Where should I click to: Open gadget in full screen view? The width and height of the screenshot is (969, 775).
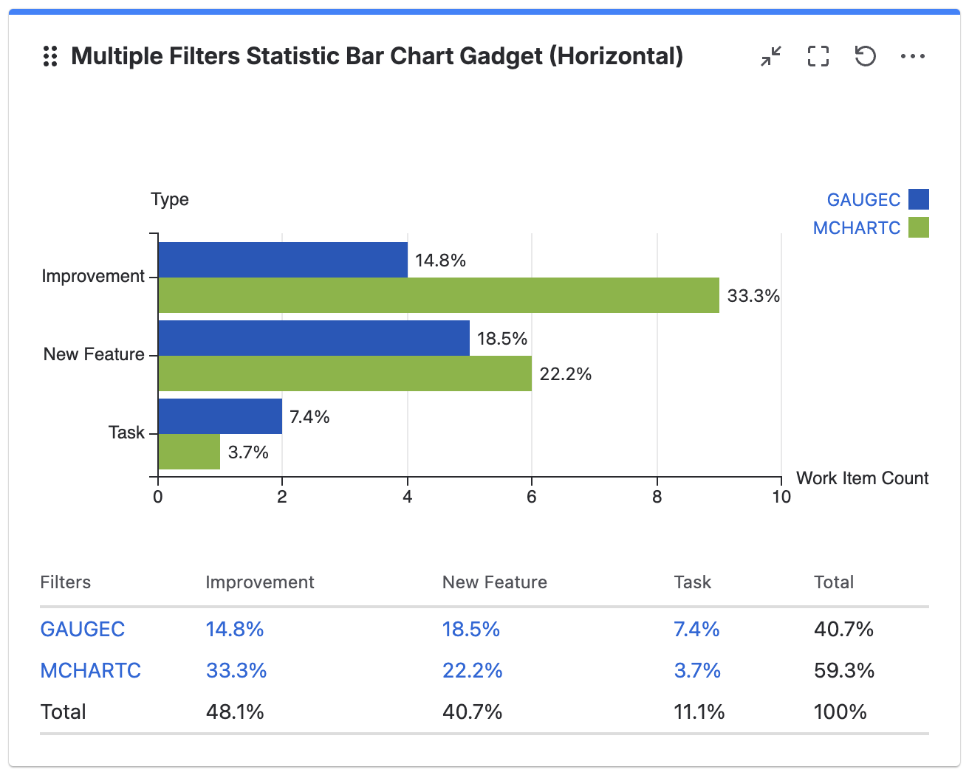point(818,56)
